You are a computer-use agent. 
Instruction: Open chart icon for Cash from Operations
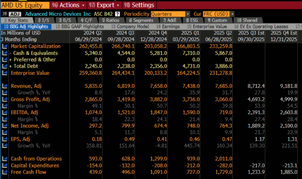(5, 159)
